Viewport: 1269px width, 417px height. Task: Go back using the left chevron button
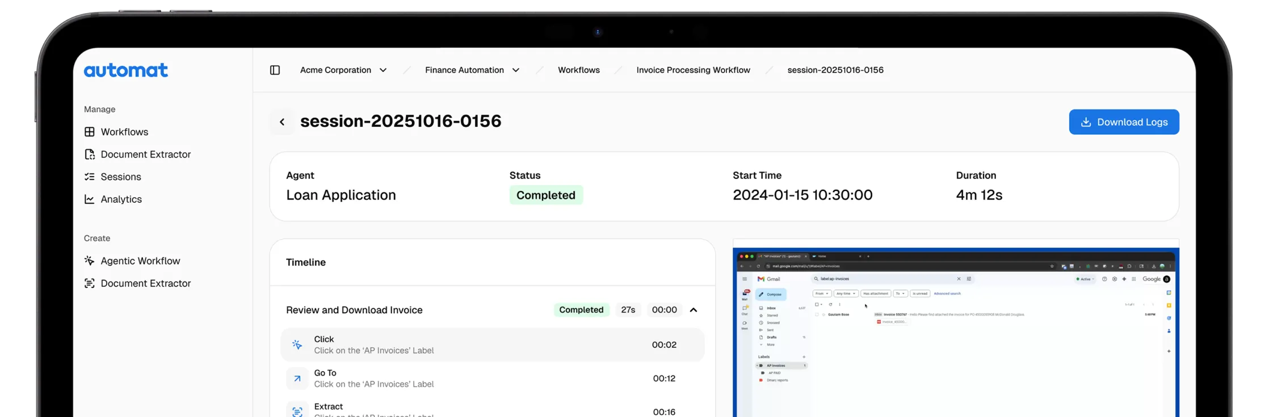282,122
